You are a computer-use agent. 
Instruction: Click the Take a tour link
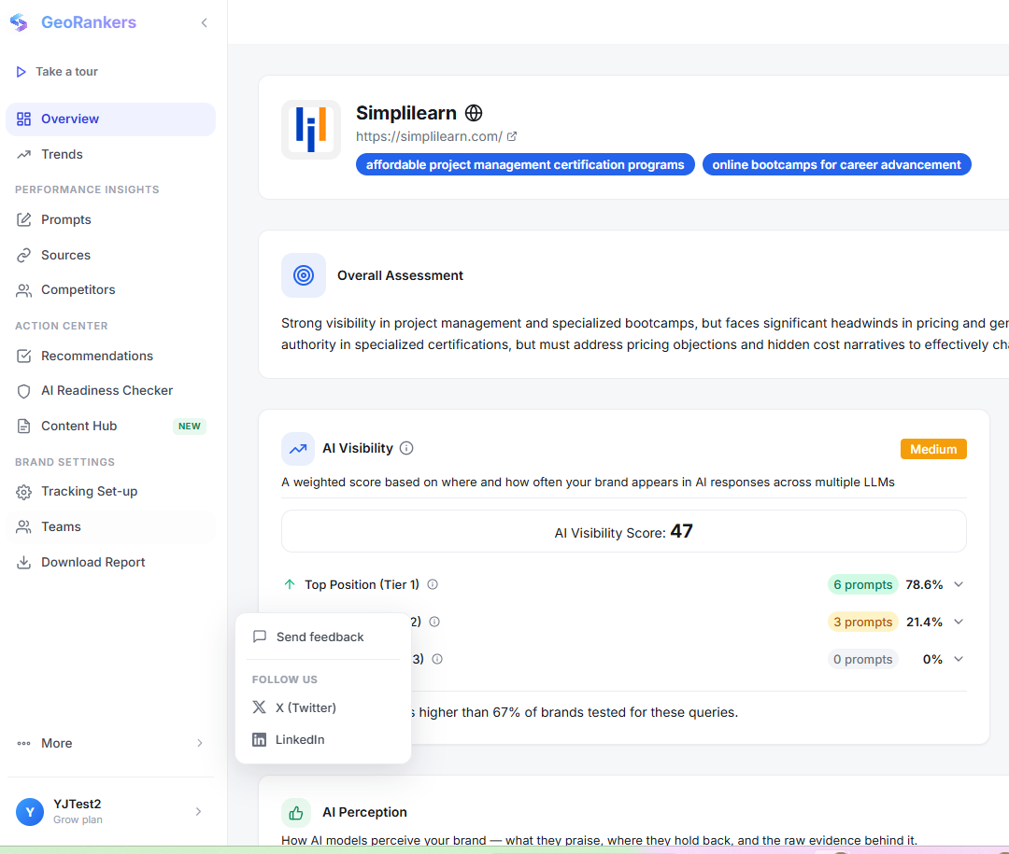click(67, 71)
